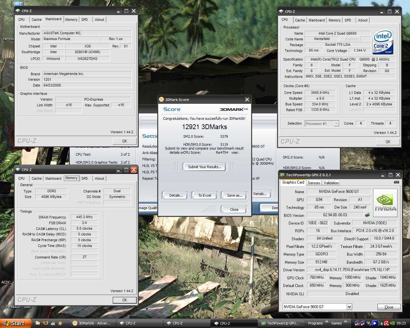Open the Mainboard tab in Memory CPU-Z window
Image resolution: width=410 pixels, height=328 pixels.
click(x=53, y=178)
